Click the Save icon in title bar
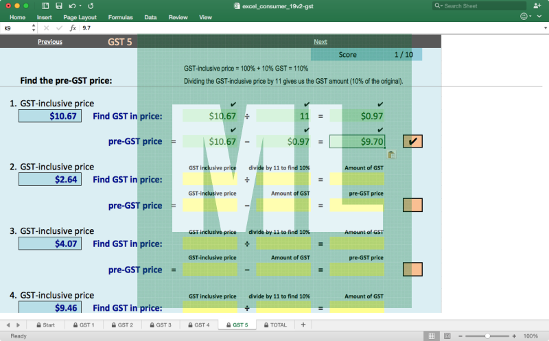Image resolution: width=549 pixels, height=341 pixels. coord(58,5)
